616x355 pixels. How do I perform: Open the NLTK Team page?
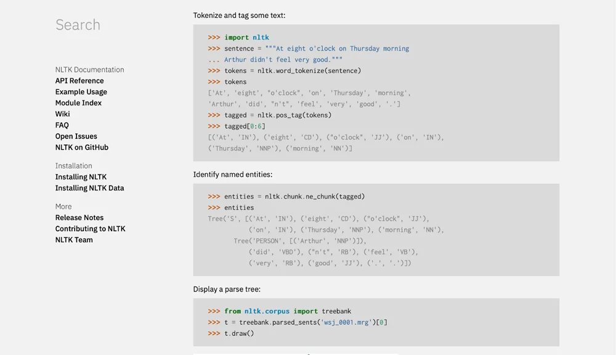(74, 240)
